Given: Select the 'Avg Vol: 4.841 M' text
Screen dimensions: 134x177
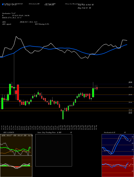Looking at the screenshot, I should 85,5.
